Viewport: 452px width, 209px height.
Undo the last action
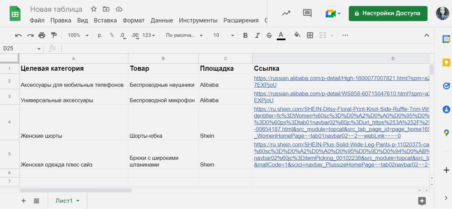pos(18,36)
